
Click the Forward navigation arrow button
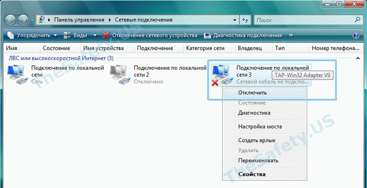(23, 20)
